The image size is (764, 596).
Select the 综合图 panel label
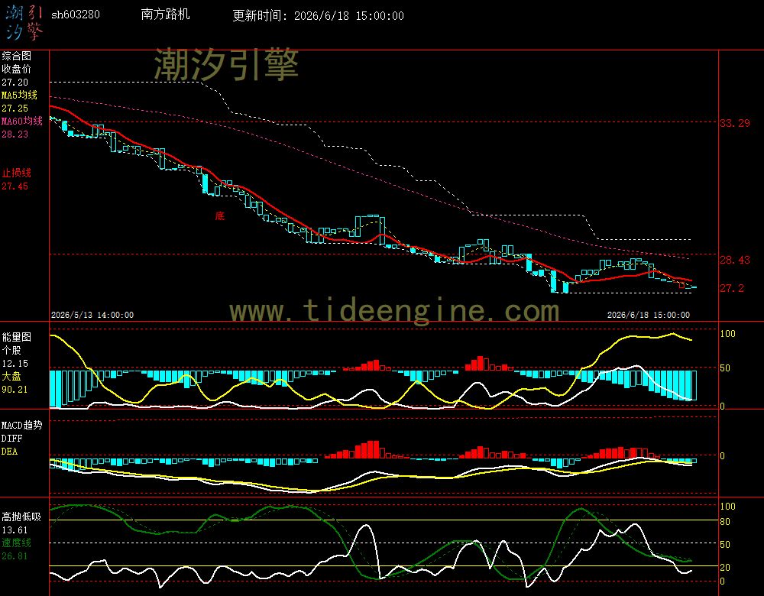pos(16,56)
